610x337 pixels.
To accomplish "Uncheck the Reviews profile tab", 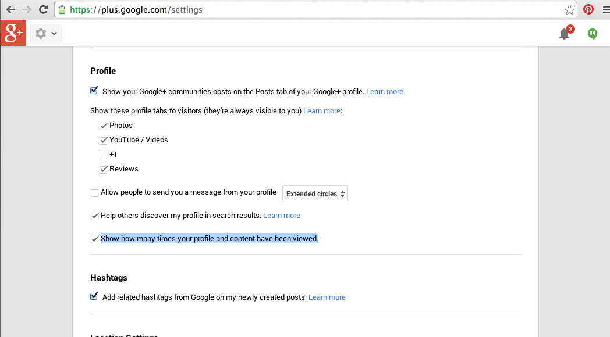I will tap(103, 168).
